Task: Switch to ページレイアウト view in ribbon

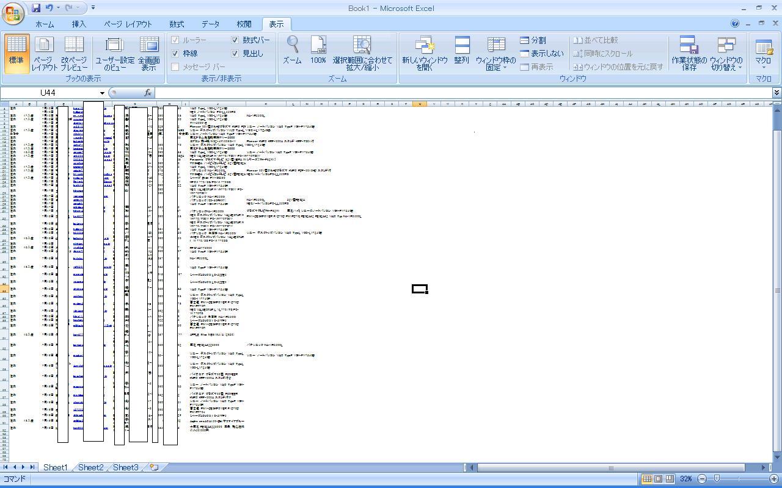Action: pyautogui.click(x=44, y=53)
